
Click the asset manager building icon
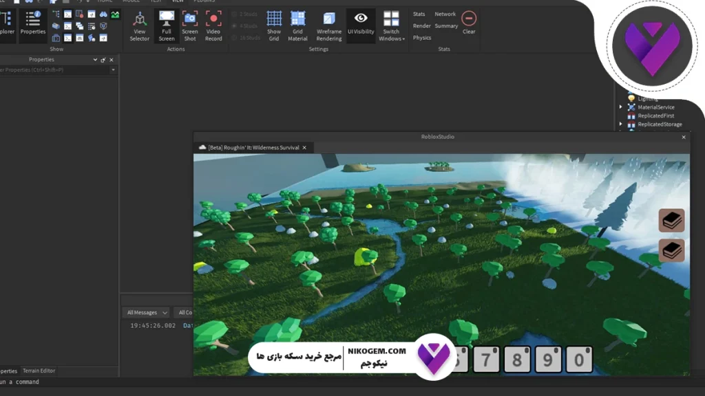(56, 38)
